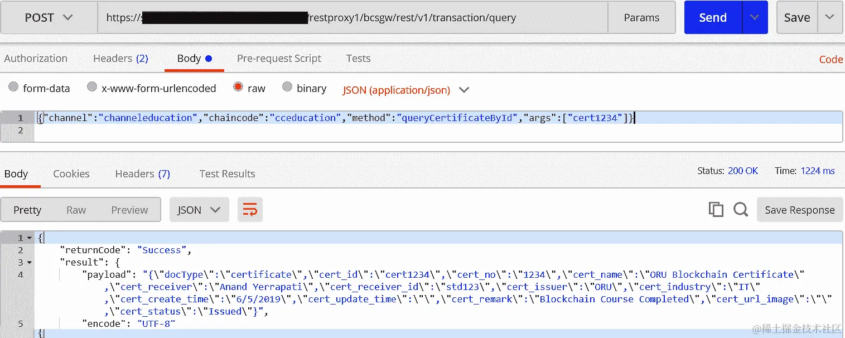Click the "Success" value in response

[x=162, y=250]
